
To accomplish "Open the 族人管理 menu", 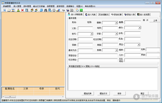I will pyautogui.click(x=17, y=6).
